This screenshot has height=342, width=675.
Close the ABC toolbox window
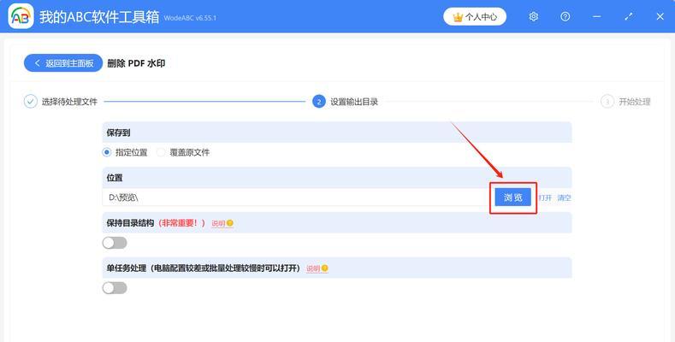pyautogui.click(x=660, y=17)
